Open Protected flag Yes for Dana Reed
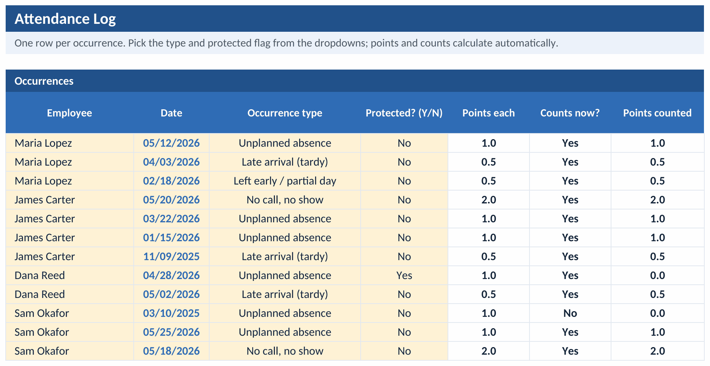Image resolution: width=710 pixels, height=366 pixels. coord(404,275)
